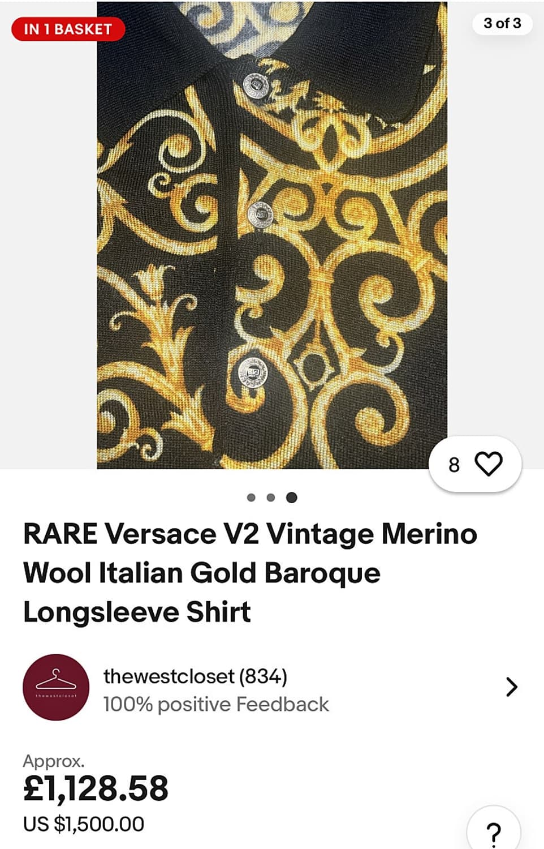Open thewestcloset seller avatar logo

coord(56,687)
